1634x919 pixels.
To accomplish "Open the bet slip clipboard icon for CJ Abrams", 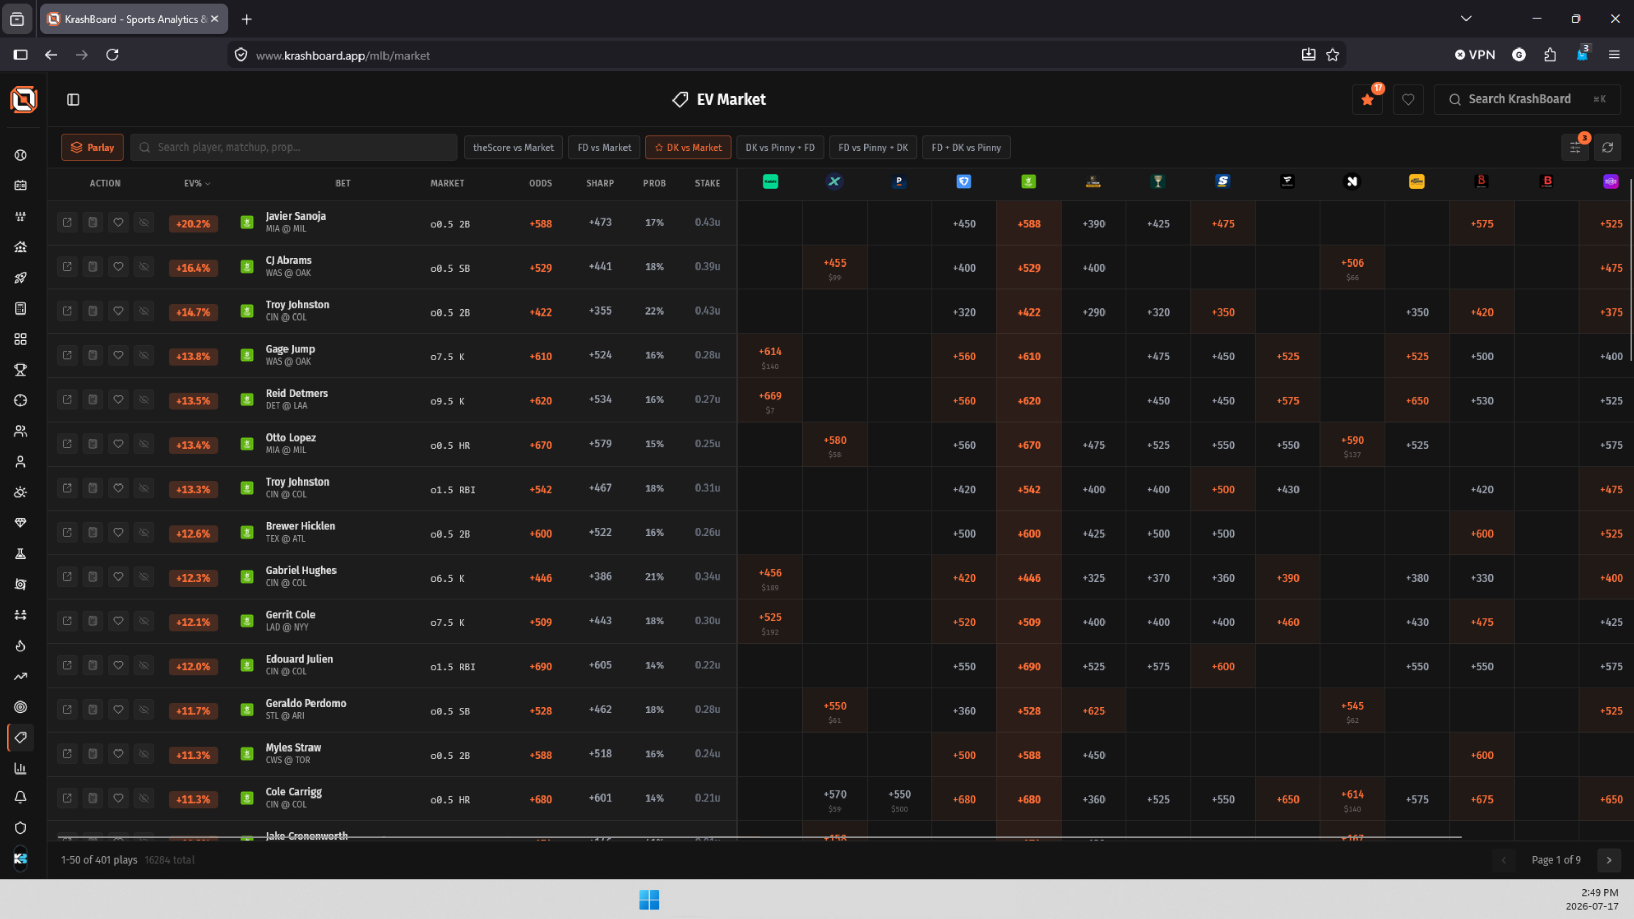I will click(92, 267).
